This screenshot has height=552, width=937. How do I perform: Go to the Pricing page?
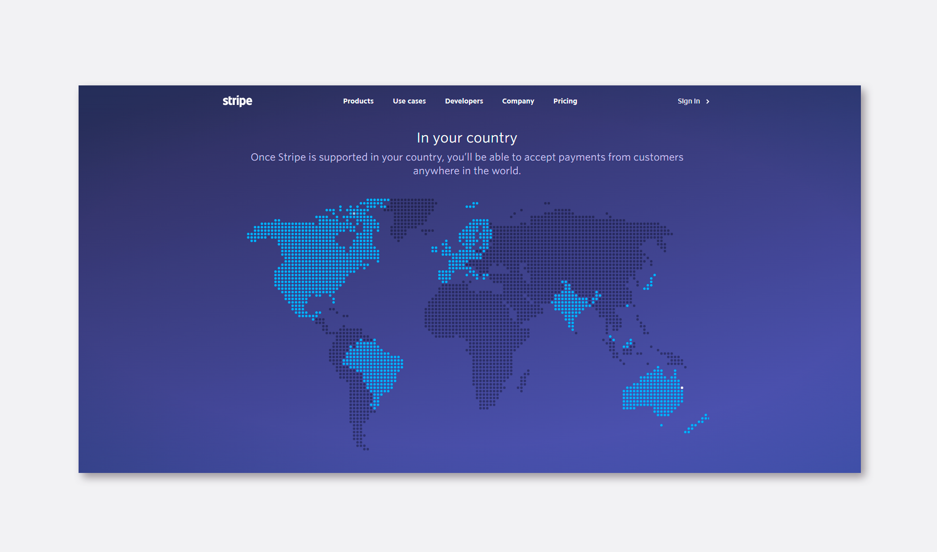[565, 101]
